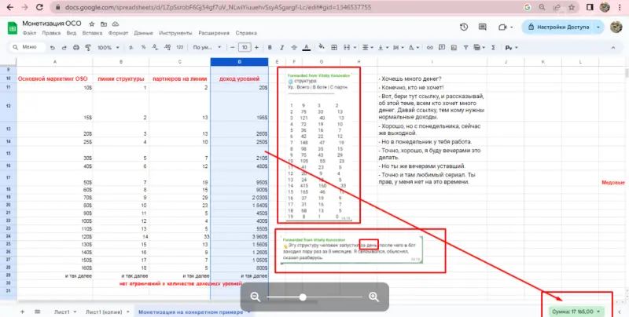Open the functions (Σ) menu

493,47
